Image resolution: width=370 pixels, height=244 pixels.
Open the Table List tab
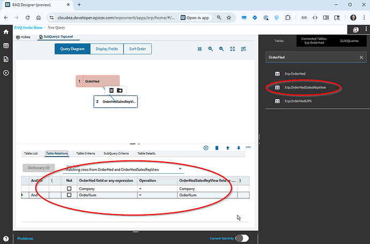coord(31,153)
